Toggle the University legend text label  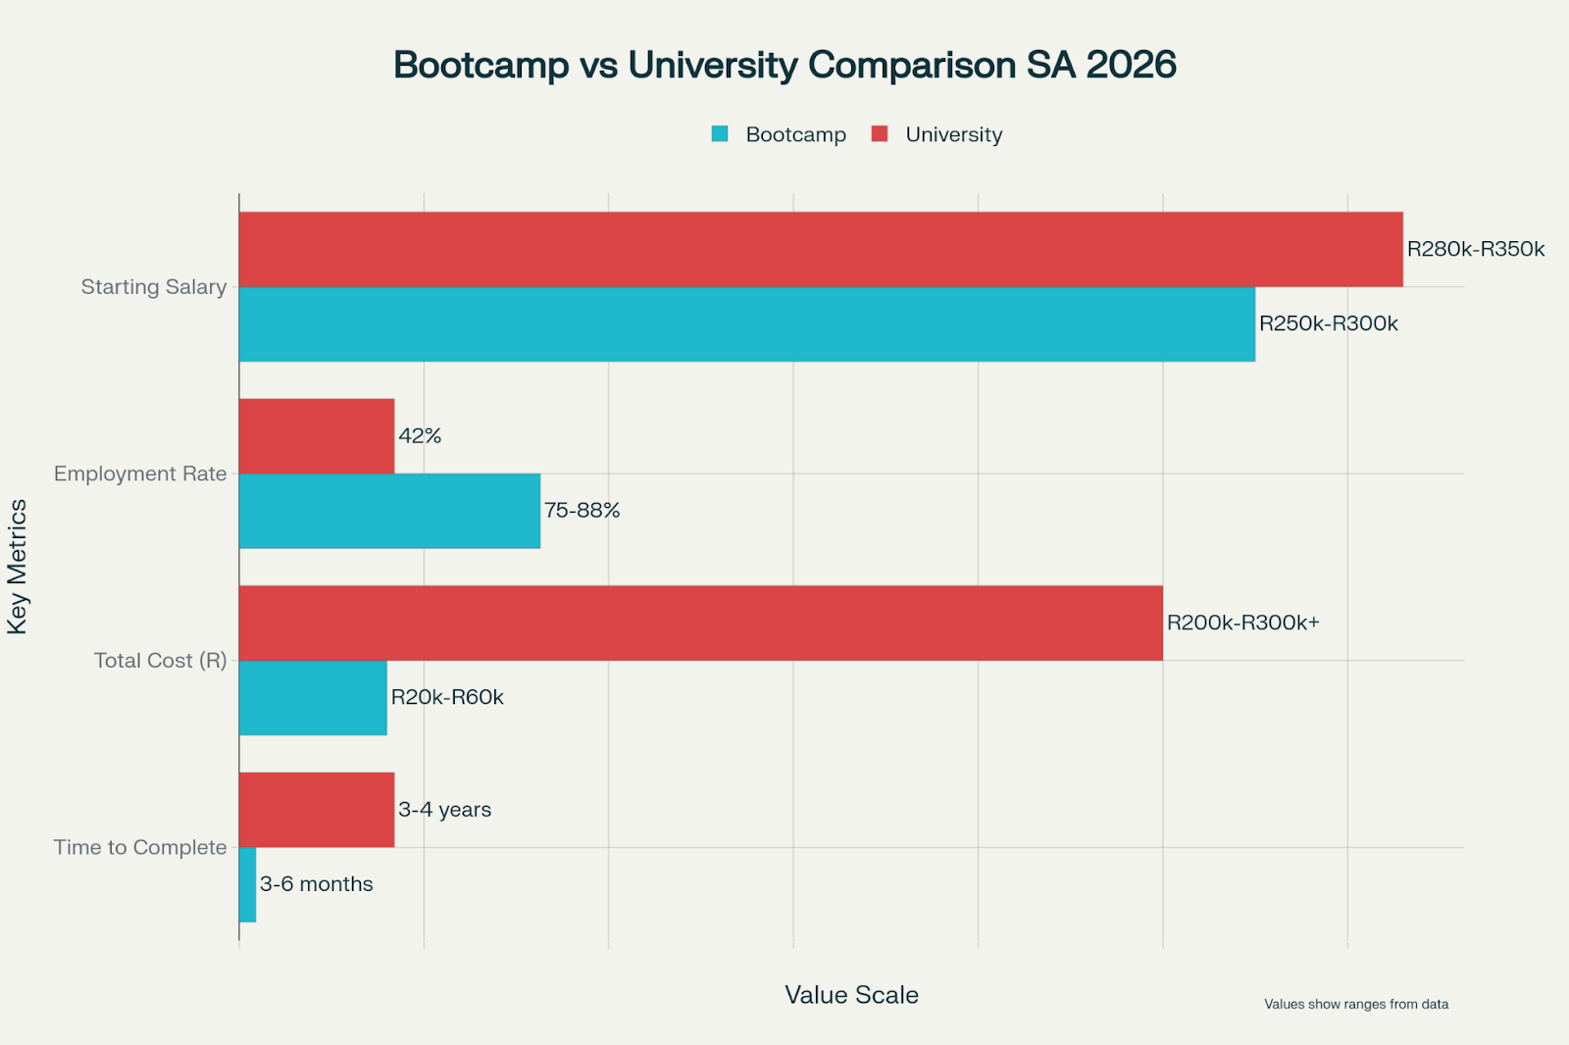coord(953,134)
